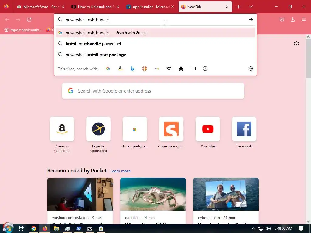
Task: Choose 'powershell msix bundle' Search with Google
Action: pos(155,33)
